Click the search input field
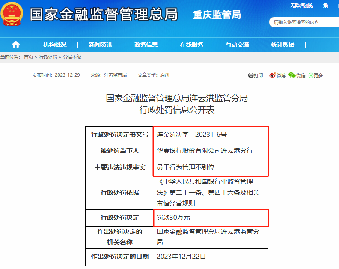This screenshot has height=269, width=339. [304, 22]
